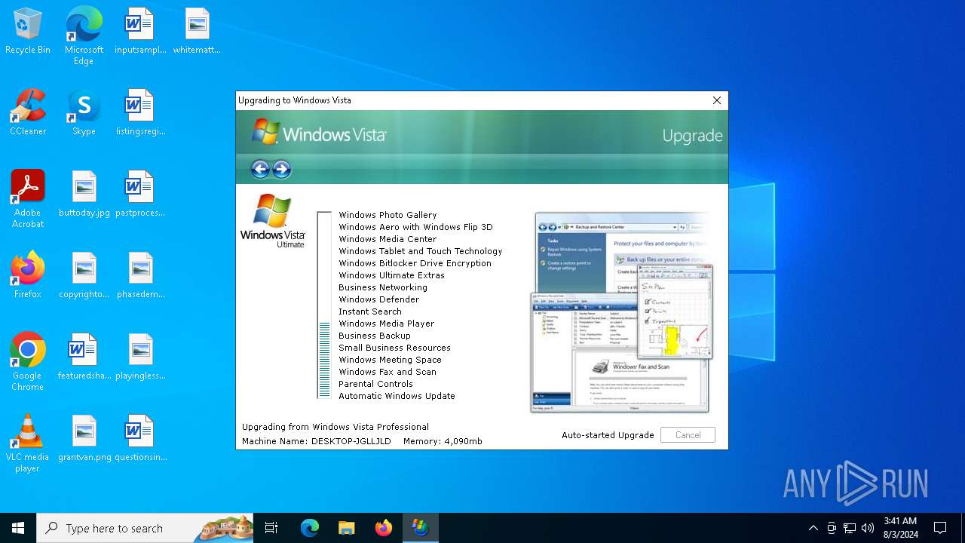Select the listingsregi... Word document
The width and height of the screenshot is (965, 543).
(140, 112)
